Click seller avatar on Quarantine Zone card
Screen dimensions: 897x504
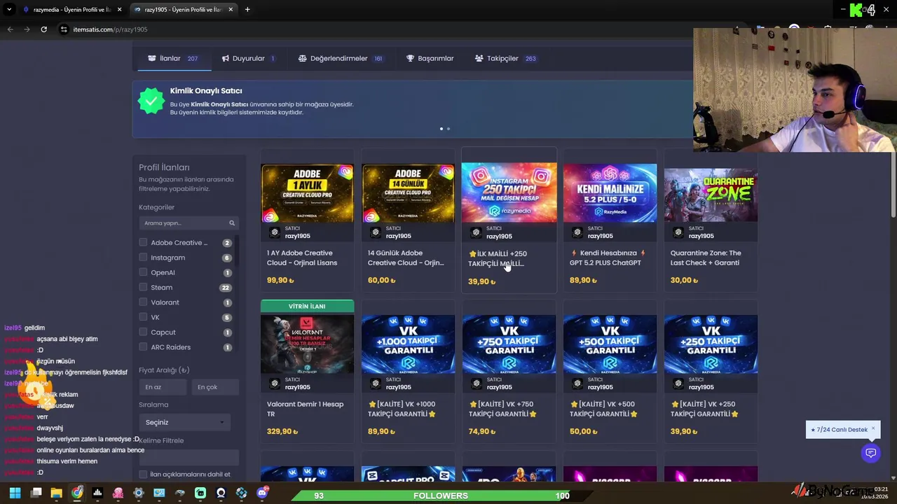[678, 232]
